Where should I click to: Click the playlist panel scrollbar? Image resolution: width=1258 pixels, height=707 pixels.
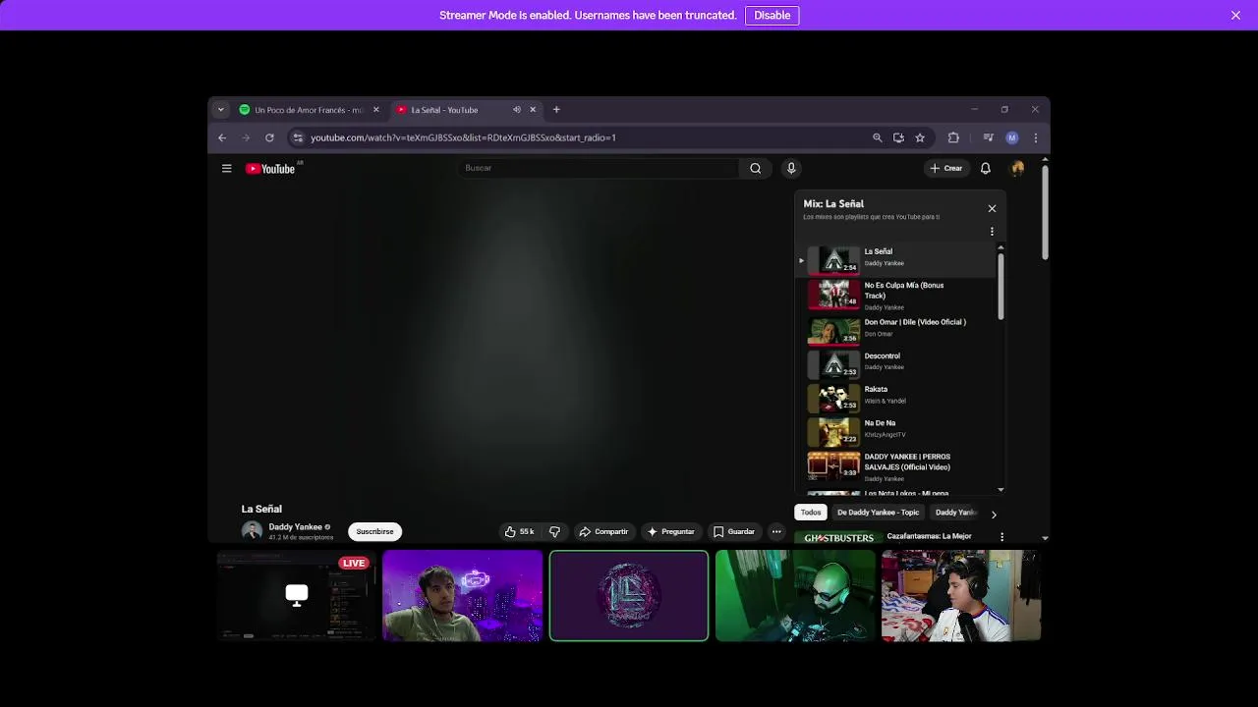click(1001, 286)
